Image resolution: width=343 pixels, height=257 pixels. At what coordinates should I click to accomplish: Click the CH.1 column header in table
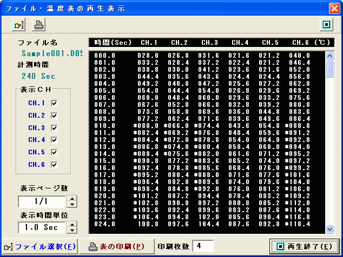click(149, 42)
